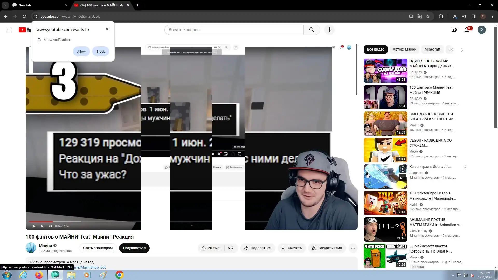Viewport: 498px width, 280px height.
Task: Like the video with thumbs up
Action: [x=203, y=248]
